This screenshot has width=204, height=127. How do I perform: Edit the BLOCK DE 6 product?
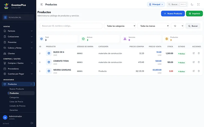pos(194,53)
